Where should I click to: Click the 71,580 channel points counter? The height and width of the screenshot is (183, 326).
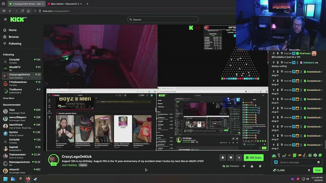click(279, 170)
